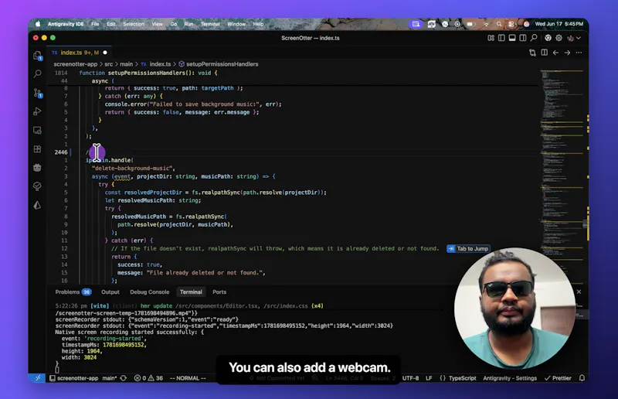Viewport: 618px width, 399px height.
Task: Click the "delete-background-music" string in code
Action: 132,168
